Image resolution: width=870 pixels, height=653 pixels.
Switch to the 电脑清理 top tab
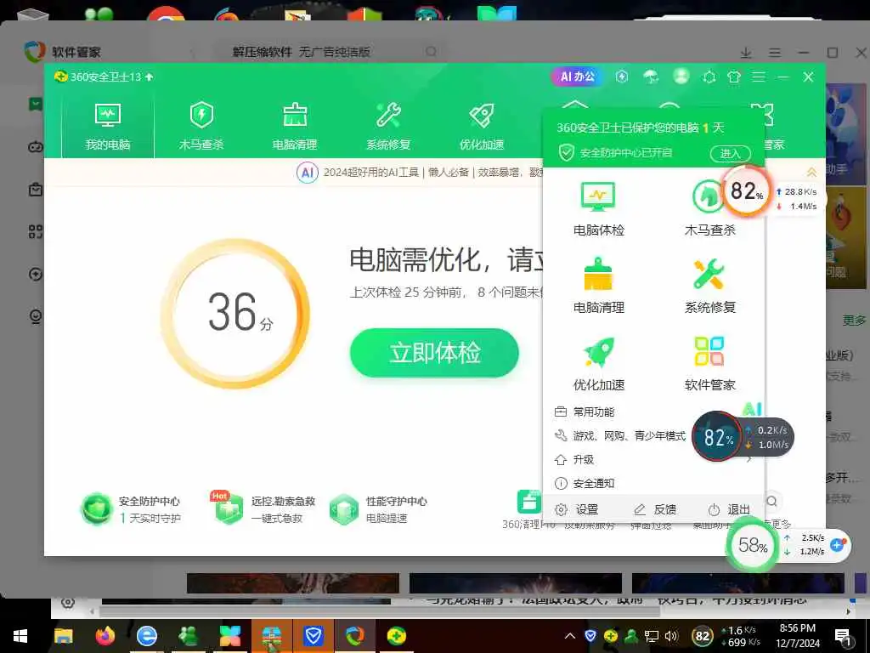tap(295, 128)
